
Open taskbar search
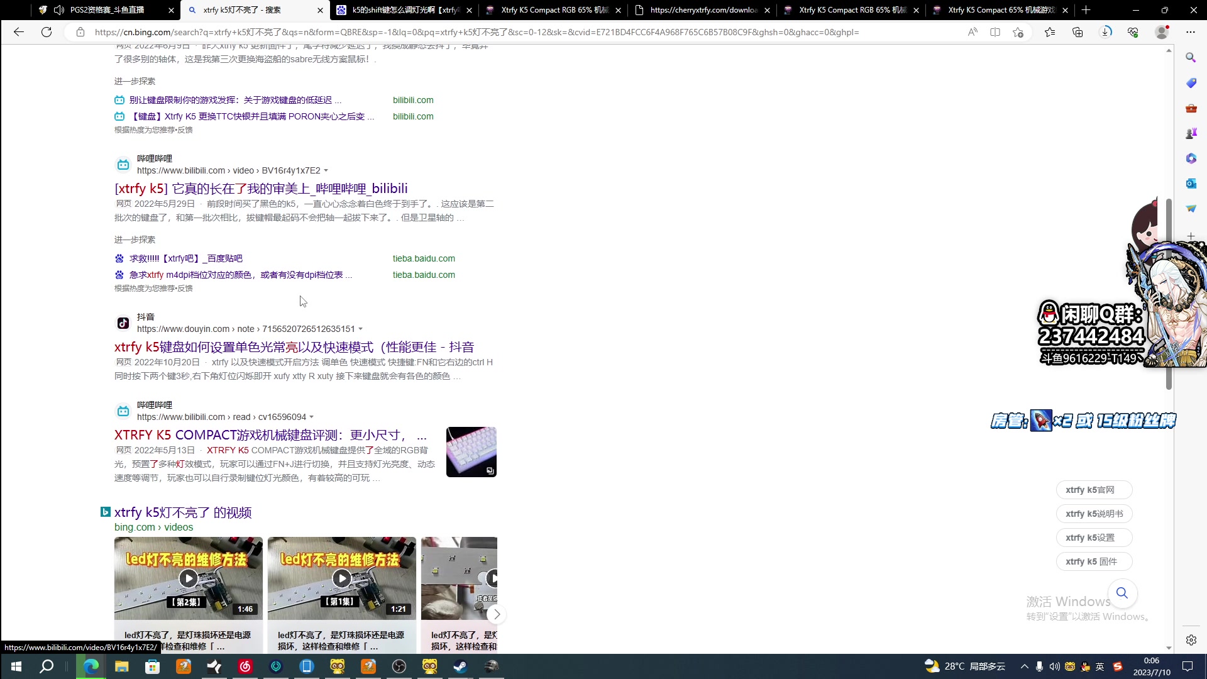(x=47, y=666)
